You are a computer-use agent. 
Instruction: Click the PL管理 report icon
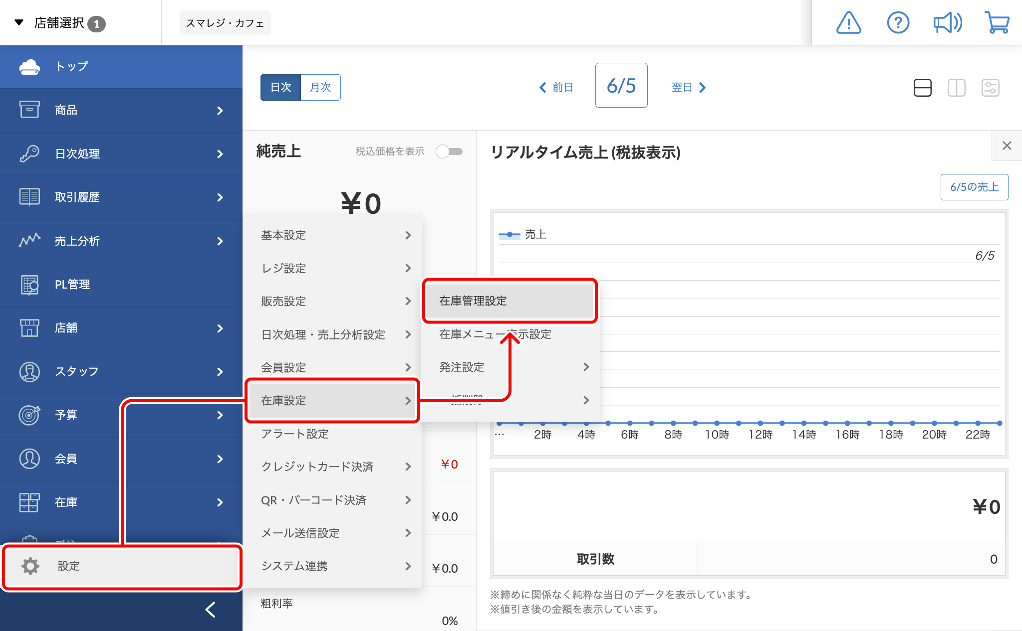29,285
